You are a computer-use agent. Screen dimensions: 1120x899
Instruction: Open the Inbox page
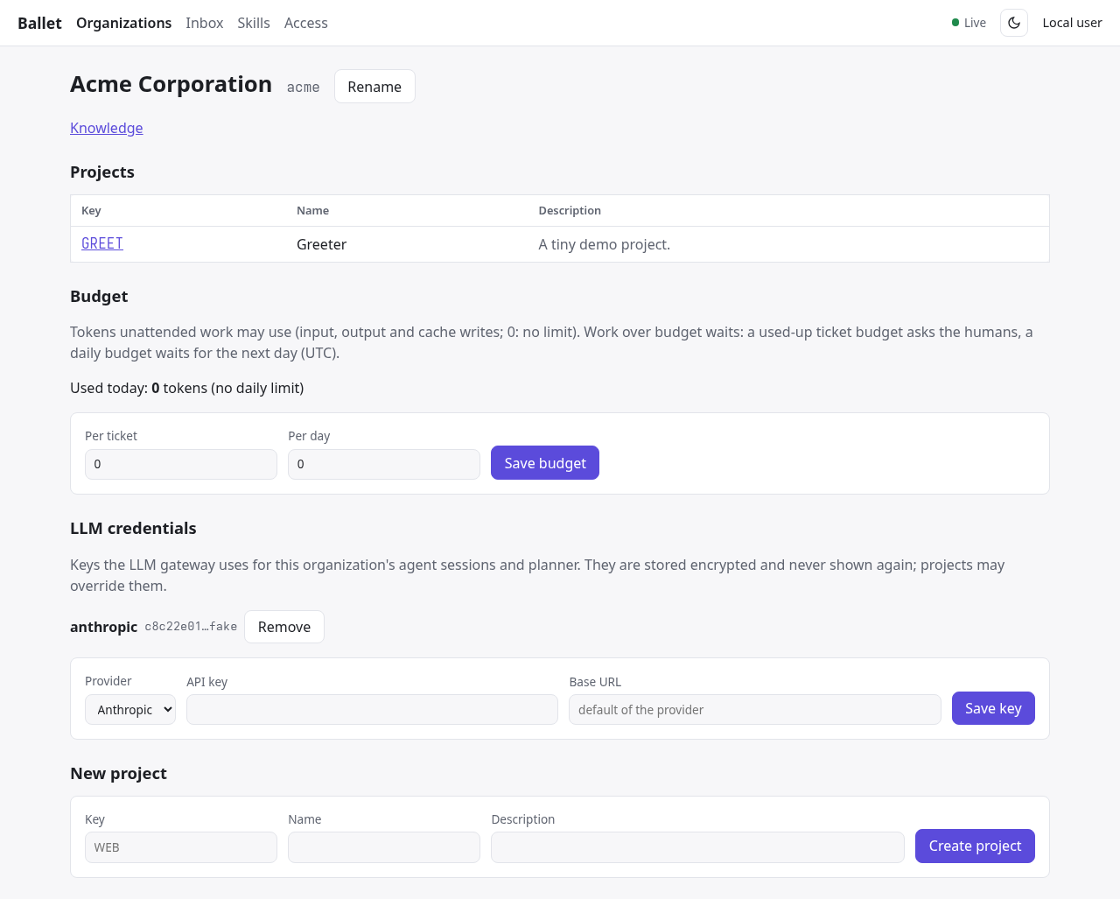click(204, 23)
